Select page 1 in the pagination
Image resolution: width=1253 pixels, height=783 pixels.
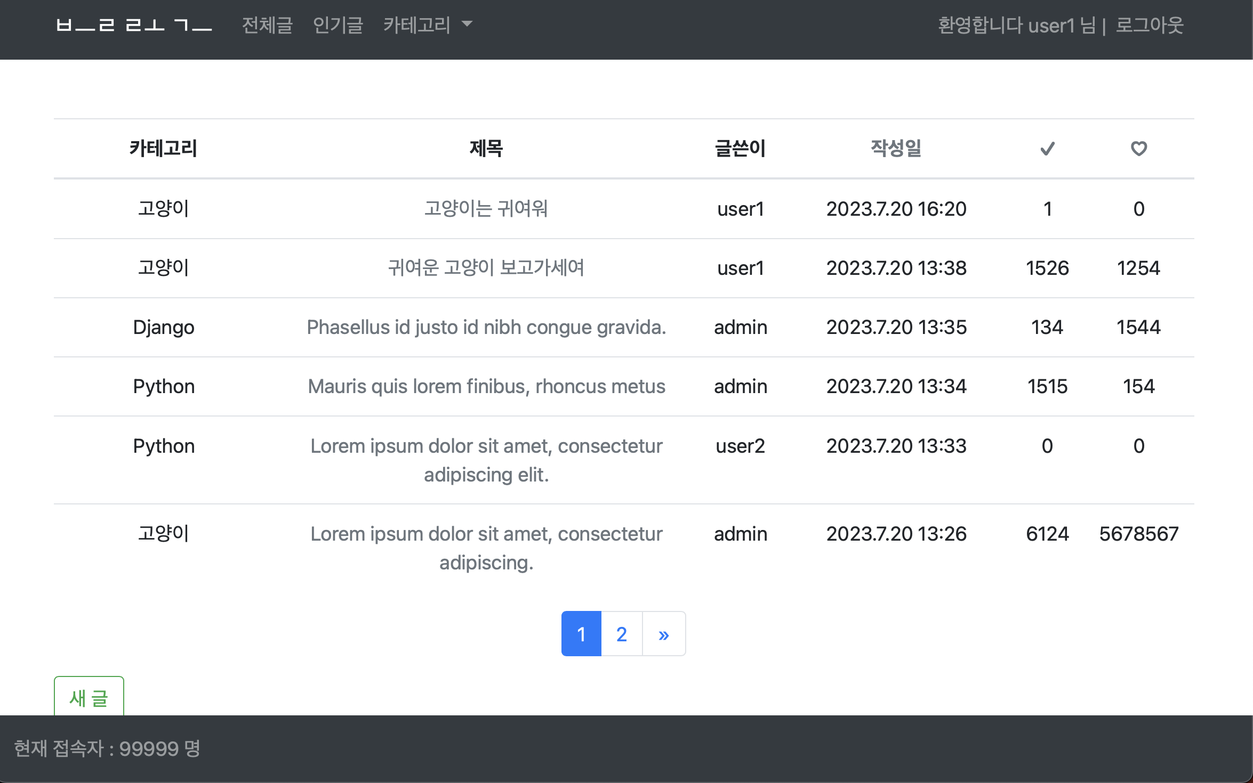[581, 633]
